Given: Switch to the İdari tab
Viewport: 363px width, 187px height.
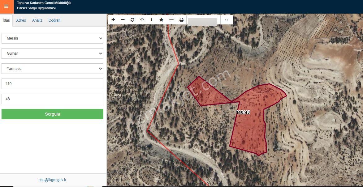Looking at the screenshot, I should click(6, 20).
